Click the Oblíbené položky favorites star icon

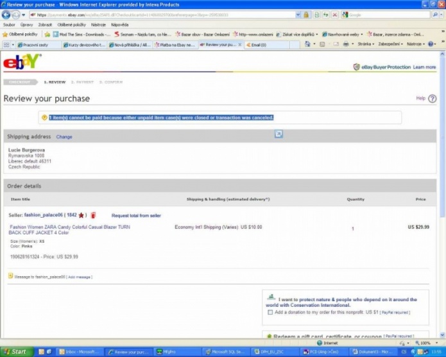coord(5,34)
